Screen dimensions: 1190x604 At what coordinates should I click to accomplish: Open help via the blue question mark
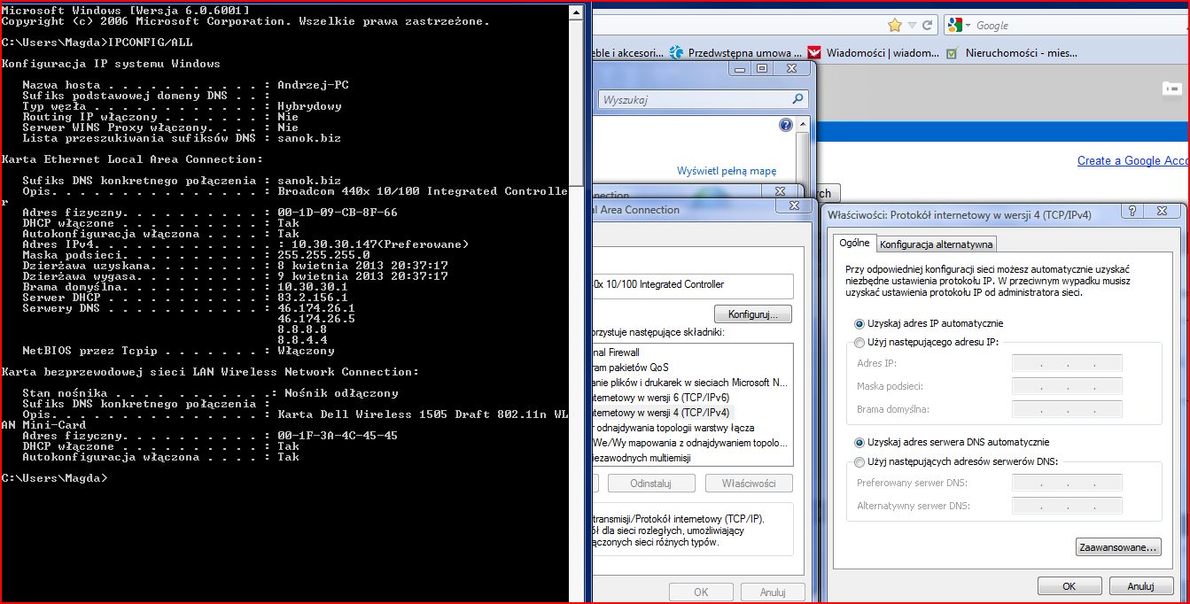[785, 126]
